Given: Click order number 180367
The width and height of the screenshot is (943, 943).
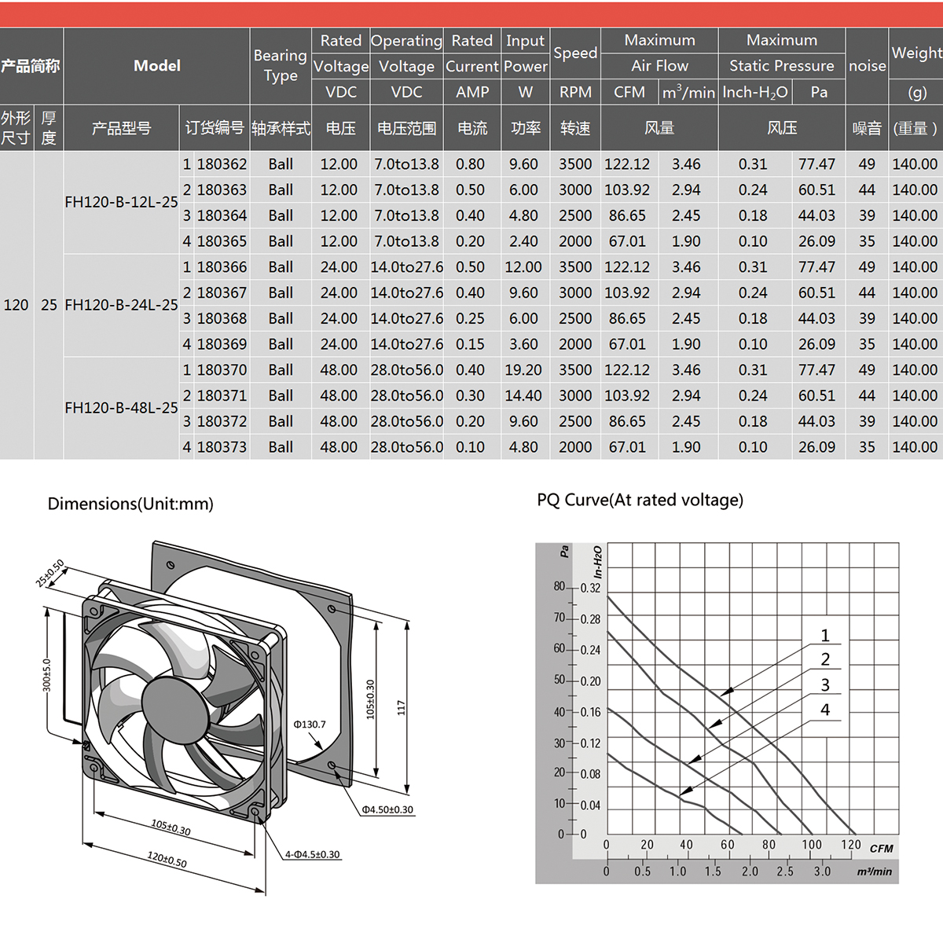Looking at the screenshot, I should [222, 293].
